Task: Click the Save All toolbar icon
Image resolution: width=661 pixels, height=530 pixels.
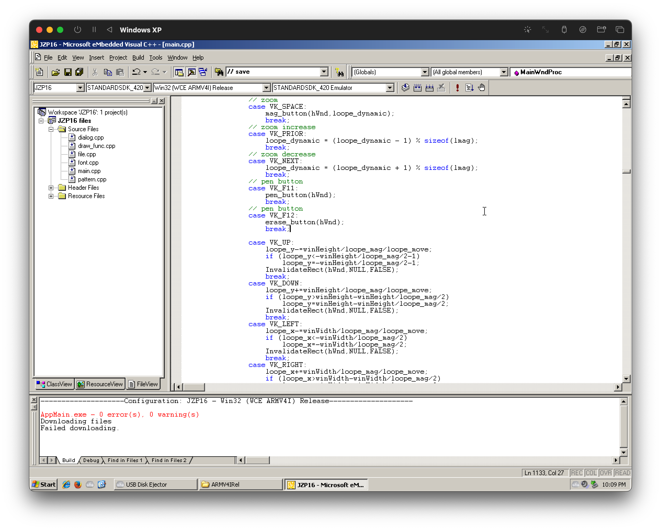Action: click(79, 72)
